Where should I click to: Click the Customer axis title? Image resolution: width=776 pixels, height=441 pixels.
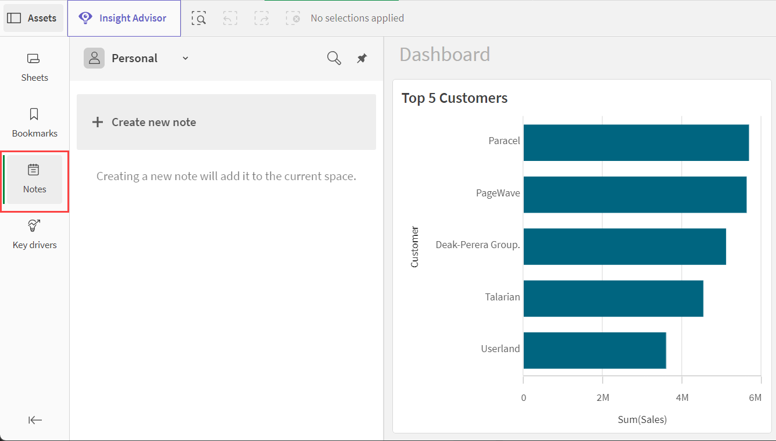pos(414,247)
